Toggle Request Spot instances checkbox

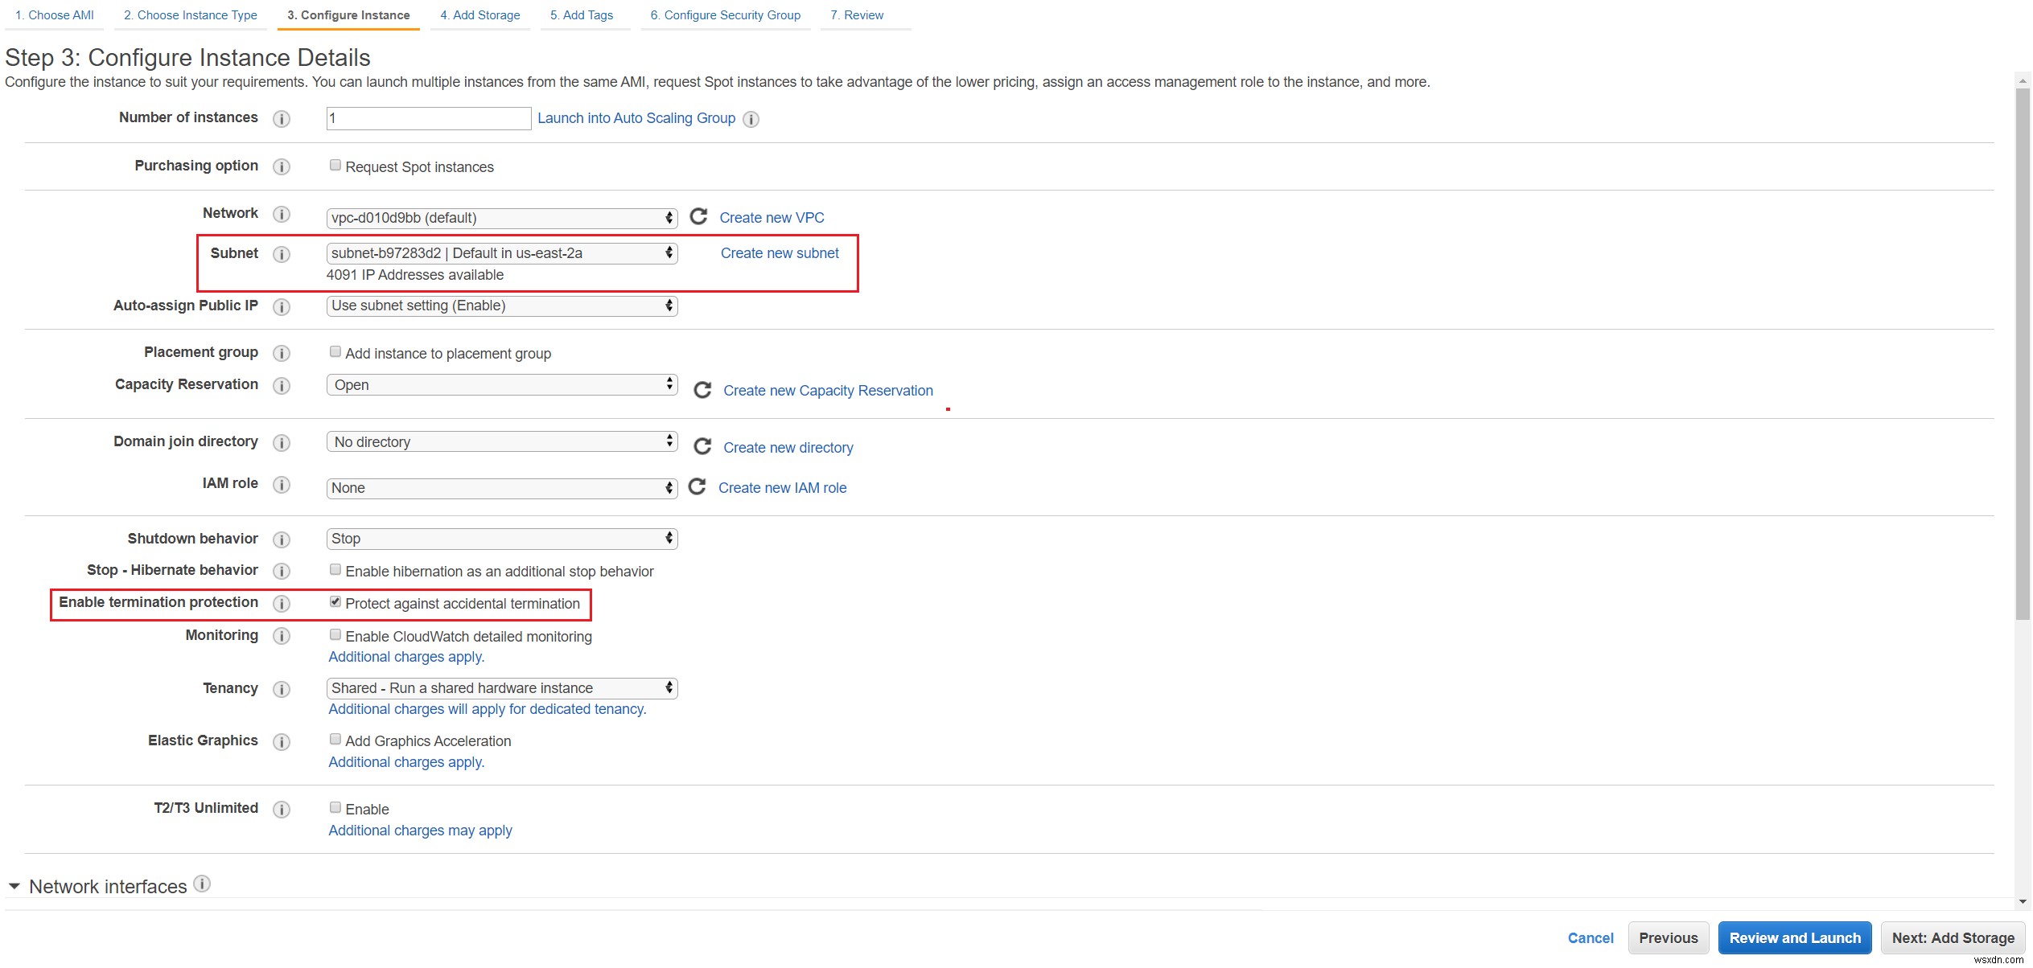pyautogui.click(x=335, y=166)
